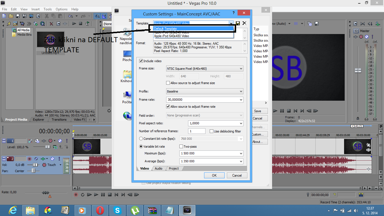Open the Profile dropdown showing Baseline

[205, 91]
